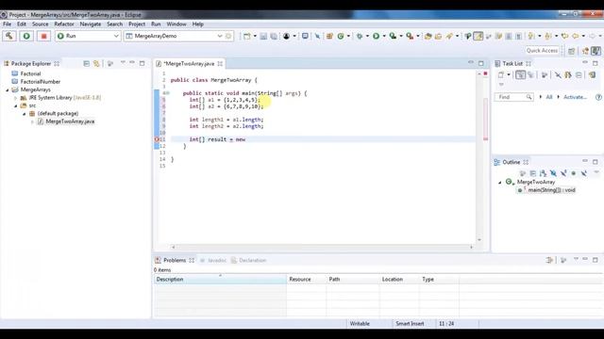The image size is (604, 339).
Task: Click the Search flashlight toolbar icon
Action: click(449, 36)
